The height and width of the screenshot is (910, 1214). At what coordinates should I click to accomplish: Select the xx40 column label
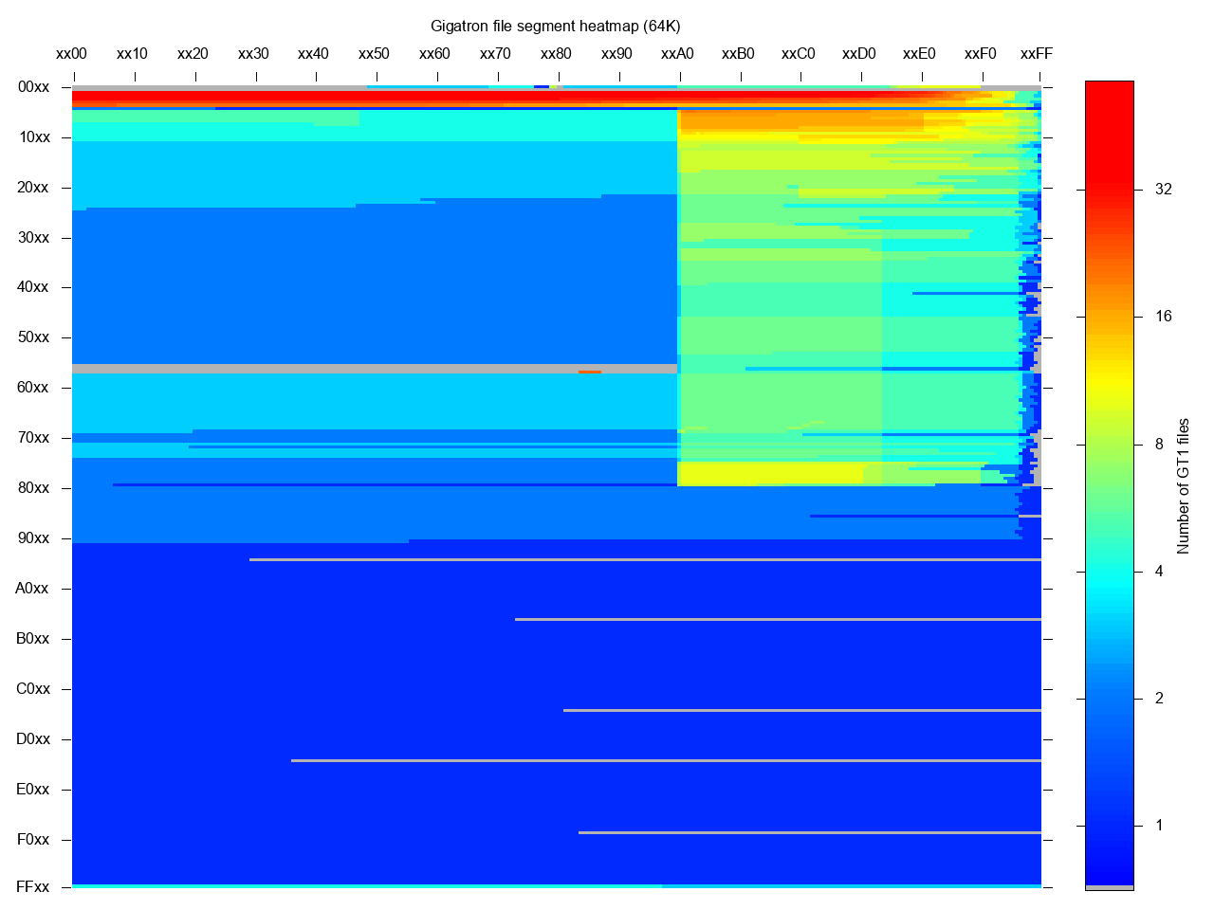[x=314, y=54]
